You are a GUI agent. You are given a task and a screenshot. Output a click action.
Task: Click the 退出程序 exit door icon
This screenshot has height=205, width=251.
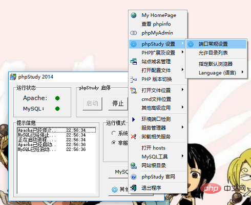134,188
